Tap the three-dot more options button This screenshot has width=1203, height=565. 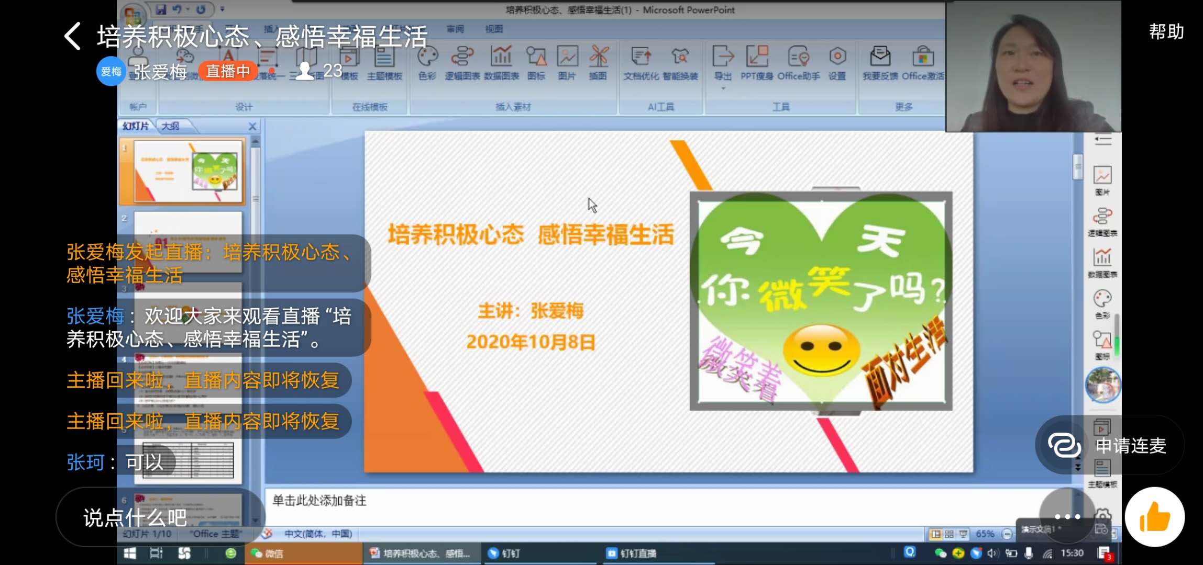(1067, 517)
